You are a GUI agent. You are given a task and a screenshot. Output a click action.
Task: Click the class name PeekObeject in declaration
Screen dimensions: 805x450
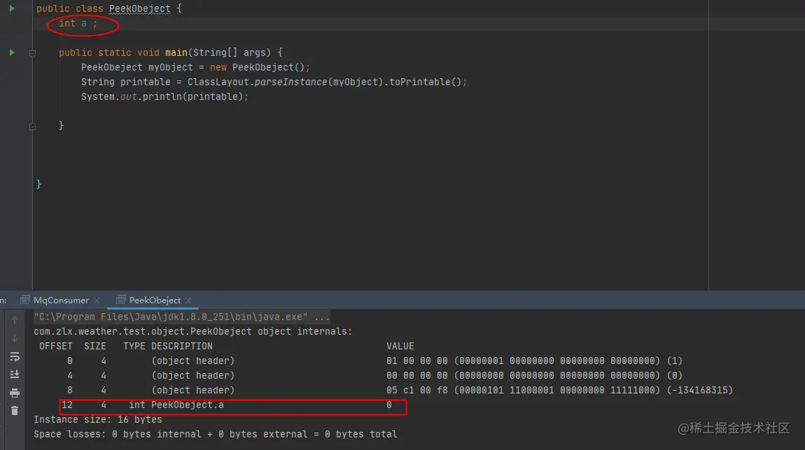[139, 8]
